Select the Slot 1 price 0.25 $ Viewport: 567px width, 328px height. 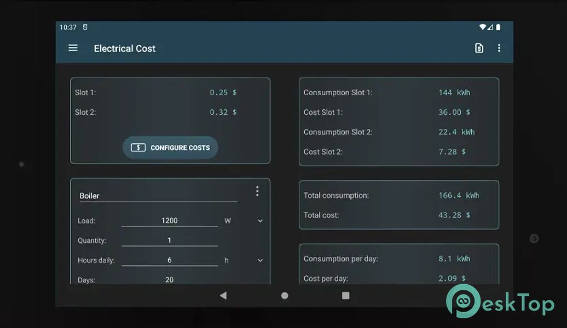click(x=223, y=92)
